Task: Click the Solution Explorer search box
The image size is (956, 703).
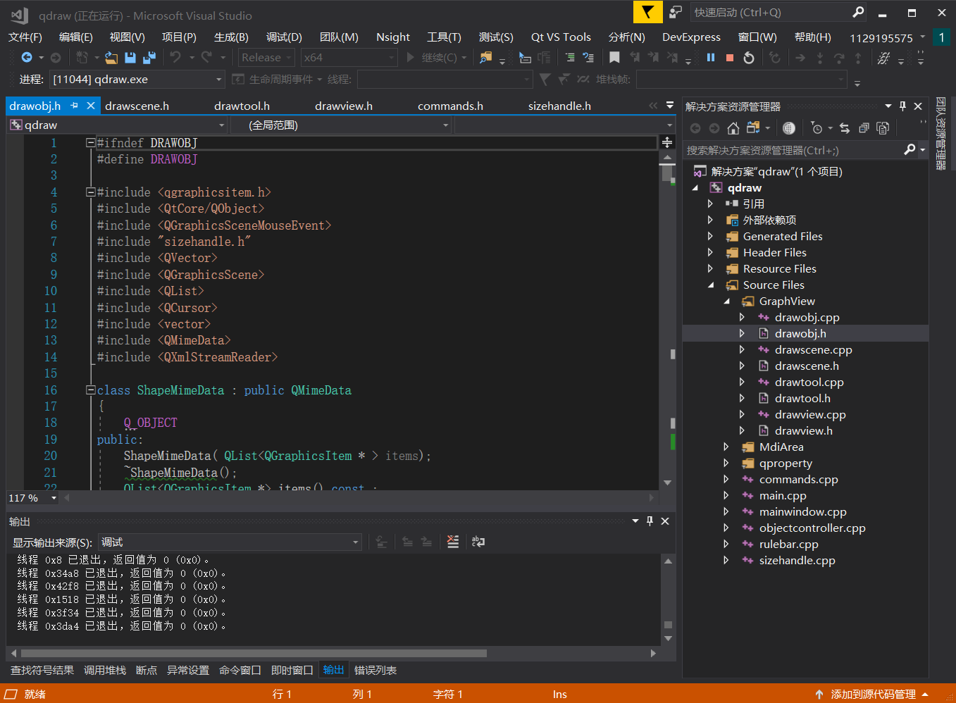Action: pos(793,150)
